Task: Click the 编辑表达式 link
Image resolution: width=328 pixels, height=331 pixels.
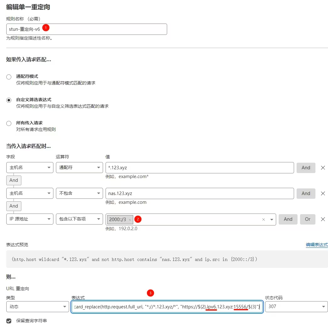Action: (317, 245)
